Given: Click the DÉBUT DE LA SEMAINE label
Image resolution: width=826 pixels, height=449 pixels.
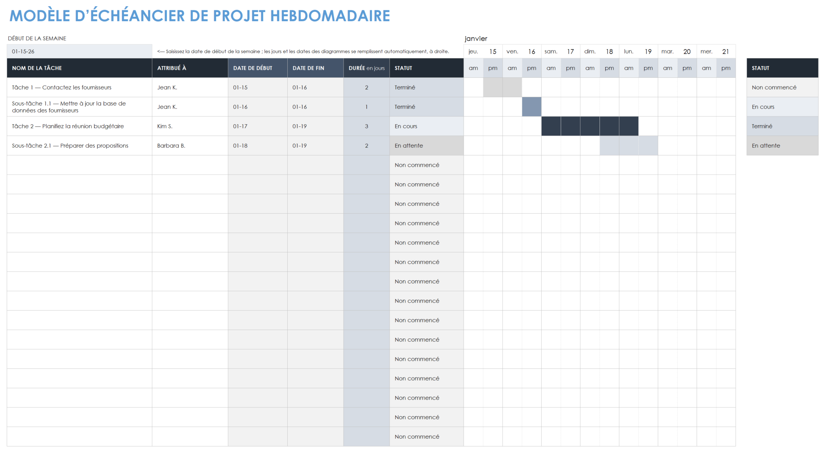Looking at the screenshot, I should [37, 38].
